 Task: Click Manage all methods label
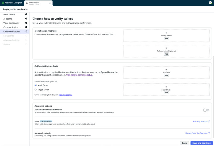click(x=43, y=133)
